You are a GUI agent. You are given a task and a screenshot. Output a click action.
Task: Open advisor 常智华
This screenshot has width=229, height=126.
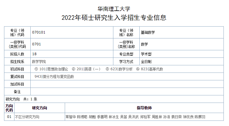[71, 117]
